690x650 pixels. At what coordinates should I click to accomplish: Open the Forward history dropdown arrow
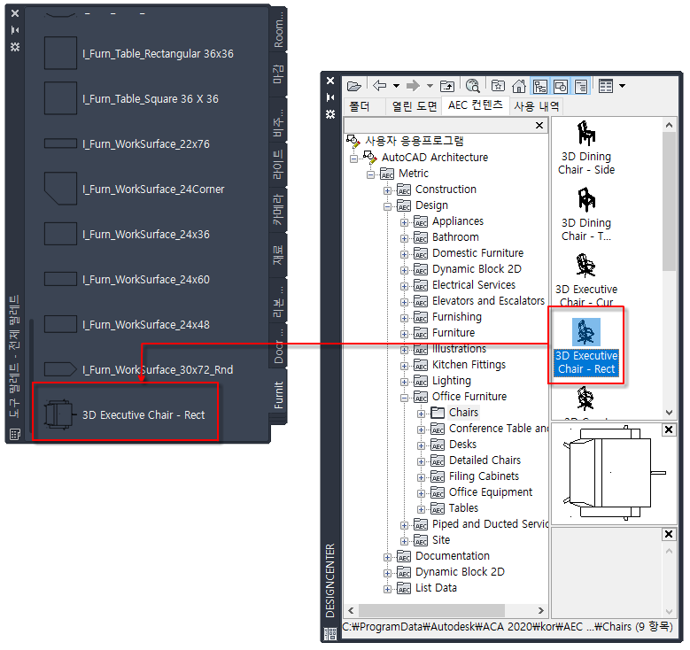430,86
